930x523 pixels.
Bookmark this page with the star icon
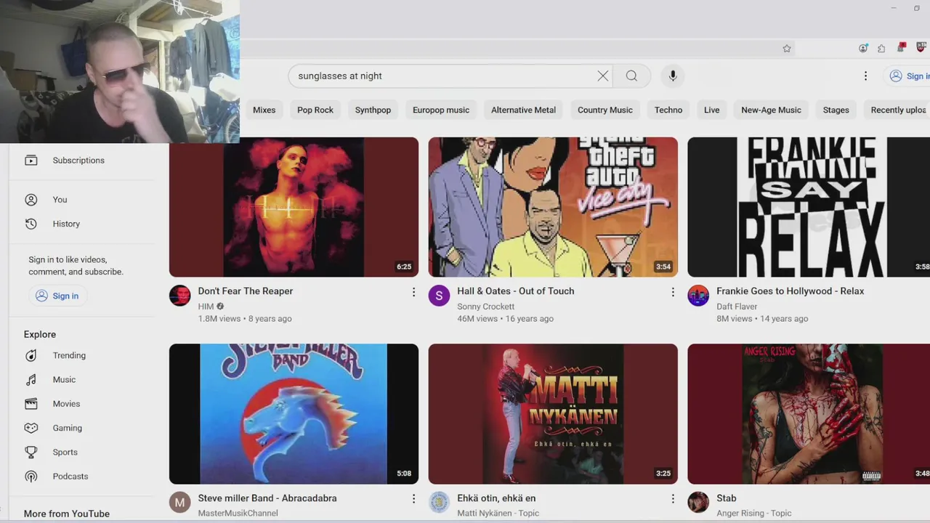point(787,49)
